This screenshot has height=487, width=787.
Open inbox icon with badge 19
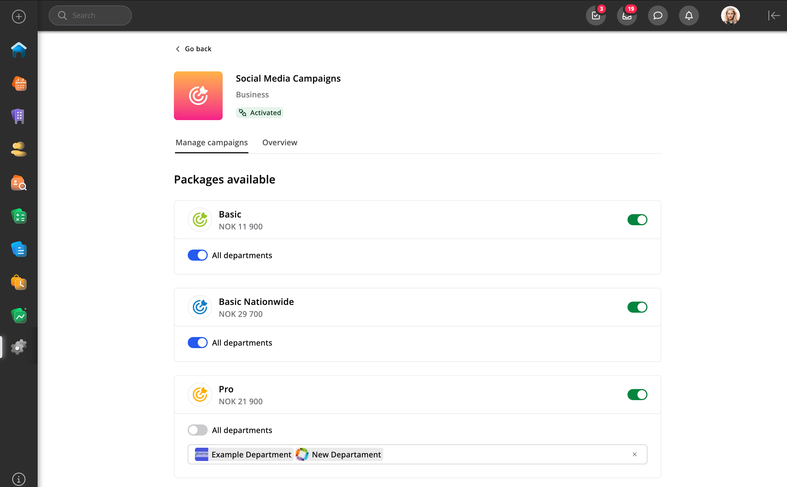click(x=626, y=15)
